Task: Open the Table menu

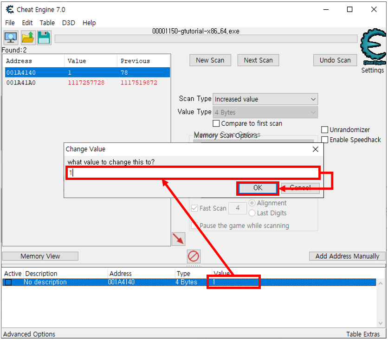Action: click(47, 23)
